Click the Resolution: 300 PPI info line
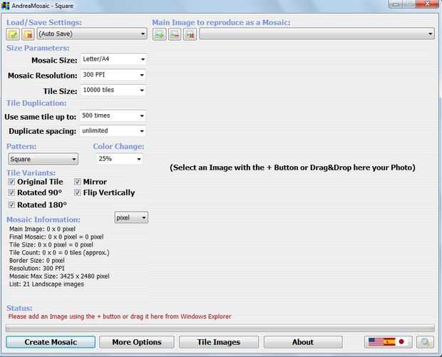Screen dimensions: 442x357 pos(36,268)
